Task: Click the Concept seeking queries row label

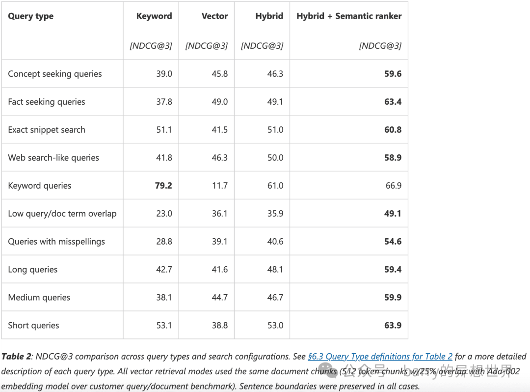Action: click(55, 74)
